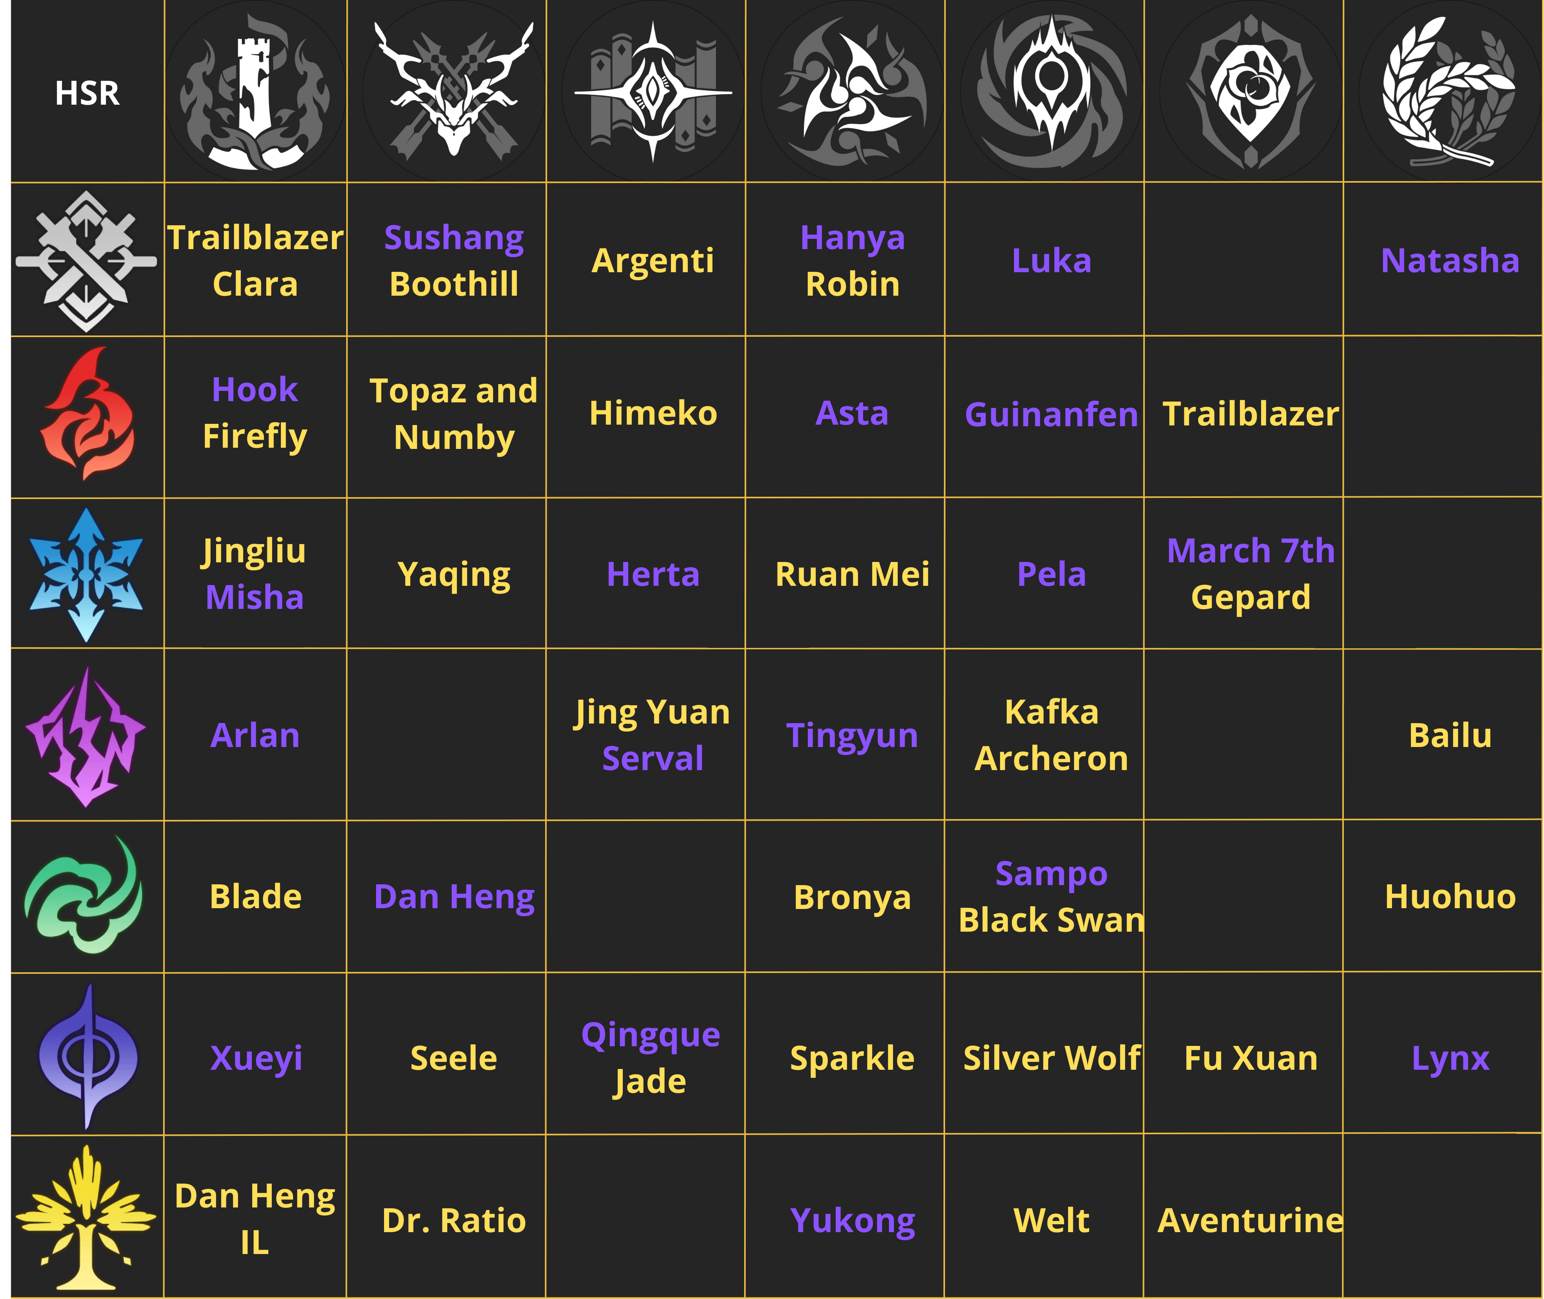Click the HSR header label
The width and height of the screenshot is (1544, 1299).
tap(87, 94)
